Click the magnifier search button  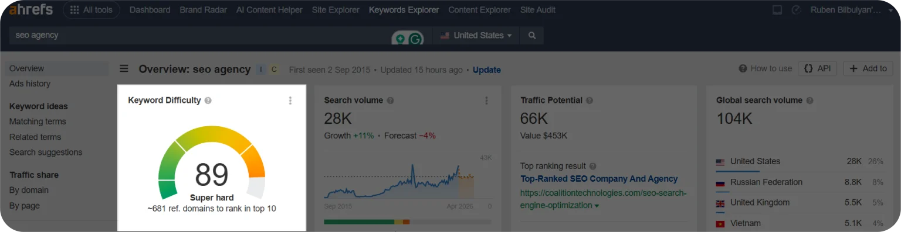pos(532,36)
